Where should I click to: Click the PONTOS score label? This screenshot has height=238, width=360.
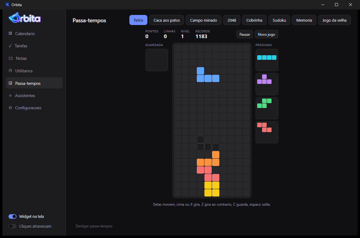[x=152, y=31]
